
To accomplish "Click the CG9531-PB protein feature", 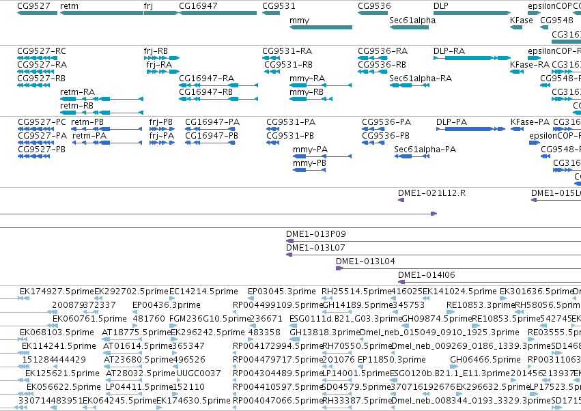I will pyautogui.click(x=272, y=143).
